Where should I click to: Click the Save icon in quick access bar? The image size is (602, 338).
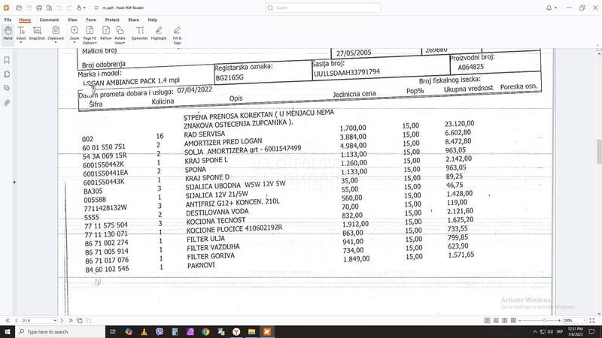click(x=29, y=8)
